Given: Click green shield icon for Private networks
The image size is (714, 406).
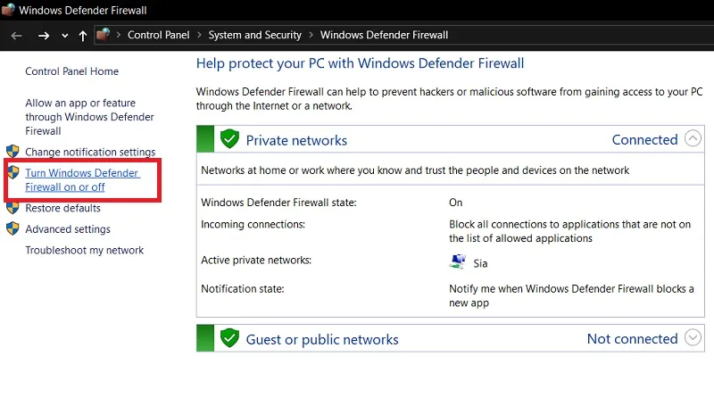Looking at the screenshot, I should [229, 139].
